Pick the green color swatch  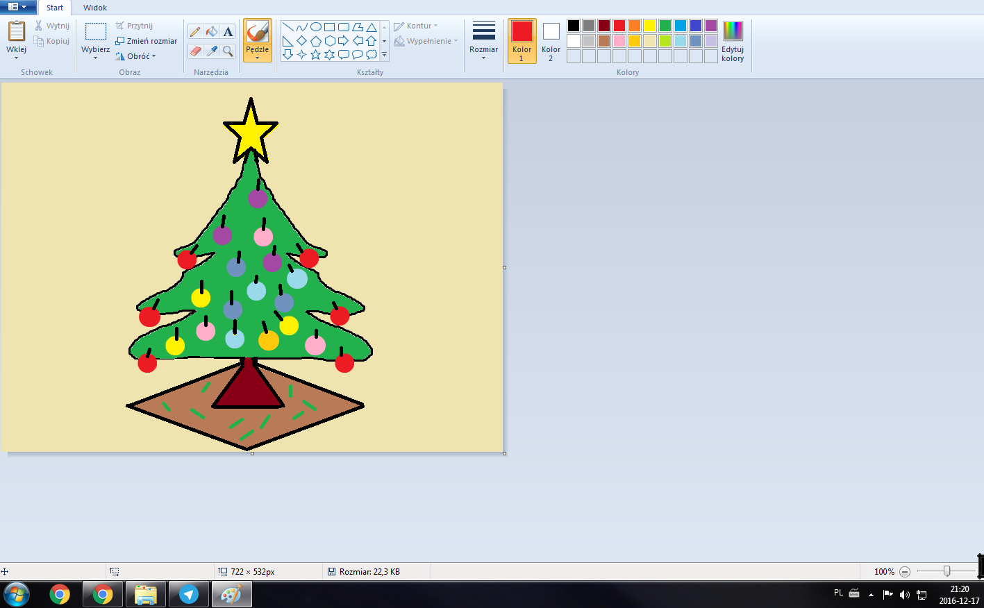click(665, 26)
